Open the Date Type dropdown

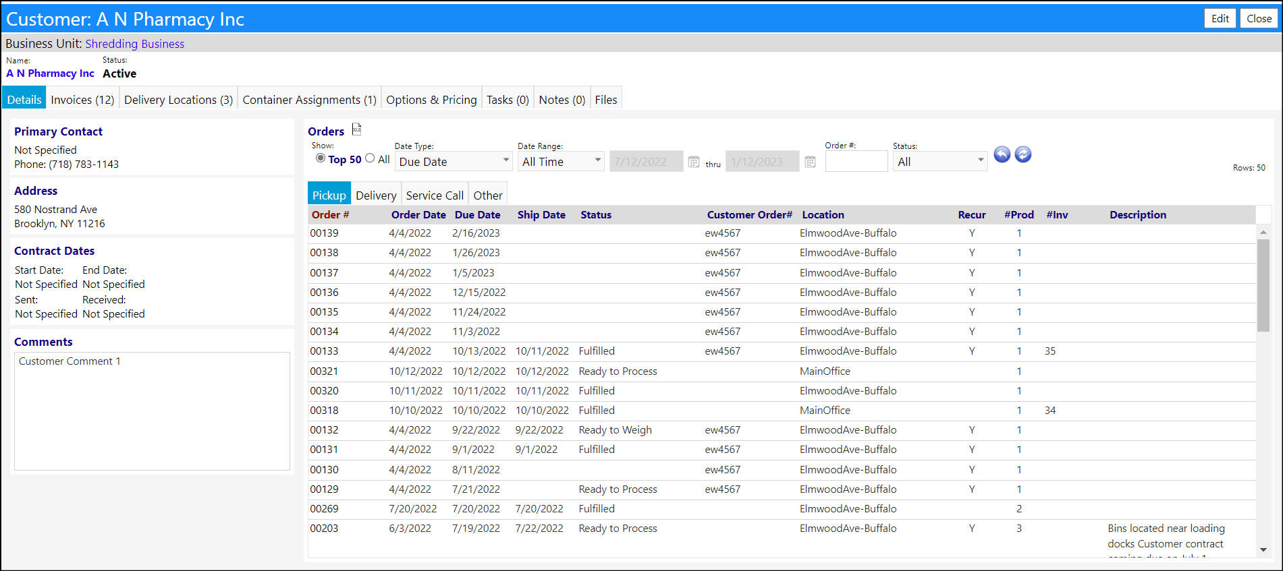(x=454, y=161)
